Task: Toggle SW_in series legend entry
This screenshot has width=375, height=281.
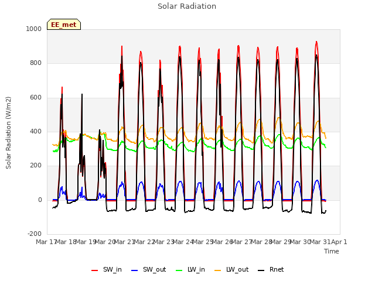Action: coord(107,269)
